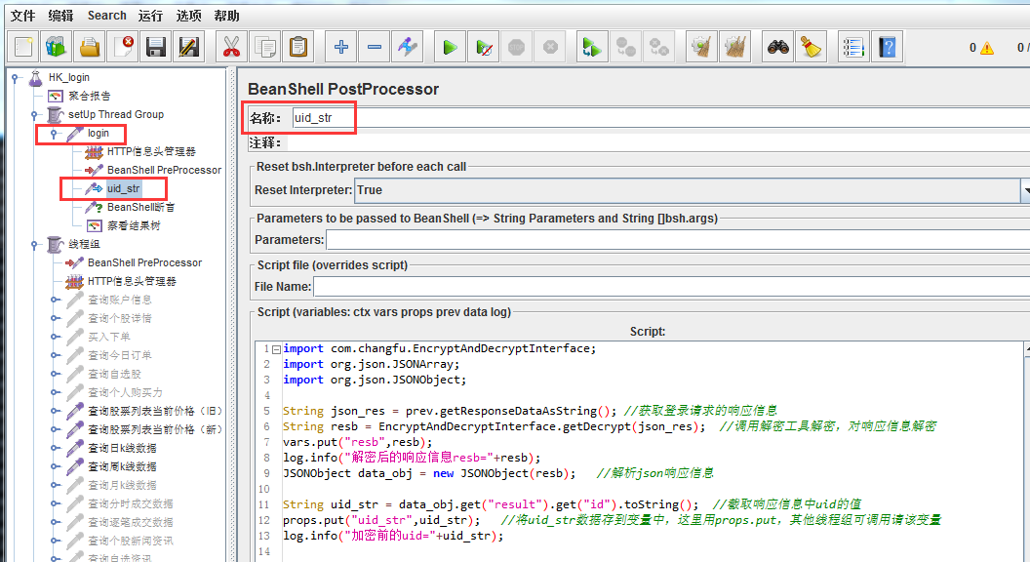This screenshot has height=562, width=1030.
Task: Click the Parameters input field
Action: point(678,240)
